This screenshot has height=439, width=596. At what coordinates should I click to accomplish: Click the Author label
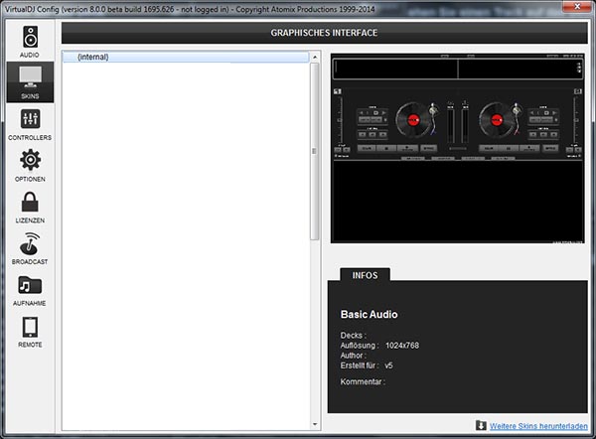(353, 356)
